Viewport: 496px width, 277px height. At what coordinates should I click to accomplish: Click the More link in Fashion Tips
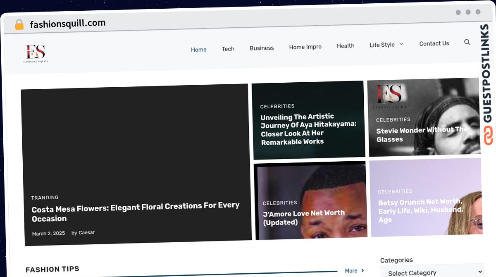351,271
